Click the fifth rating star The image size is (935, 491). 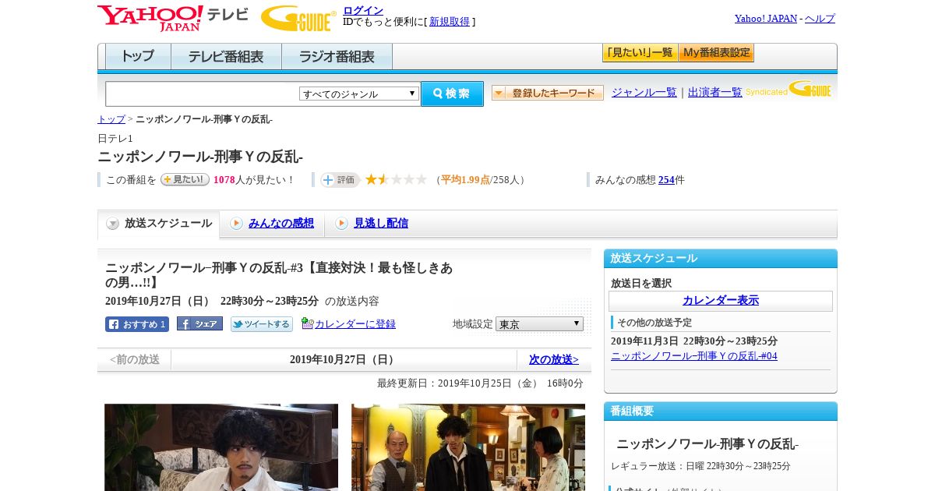point(422,179)
